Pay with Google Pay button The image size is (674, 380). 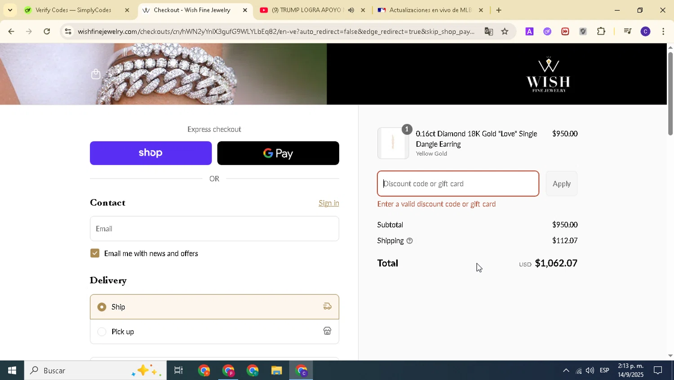(x=278, y=153)
